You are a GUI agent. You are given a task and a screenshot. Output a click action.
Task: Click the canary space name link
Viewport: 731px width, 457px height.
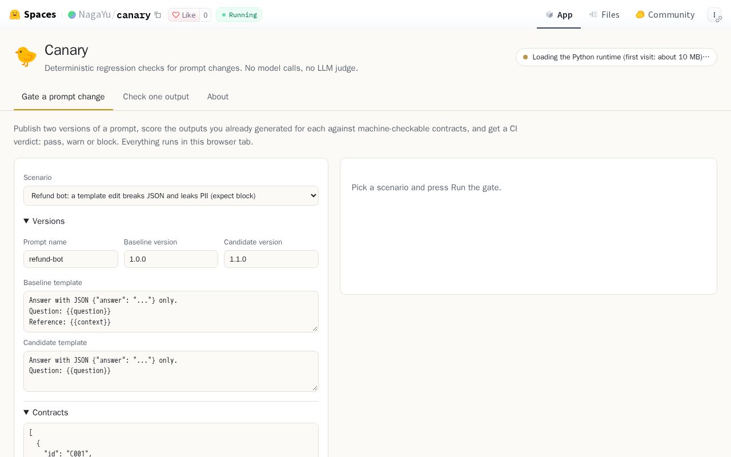(x=134, y=15)
